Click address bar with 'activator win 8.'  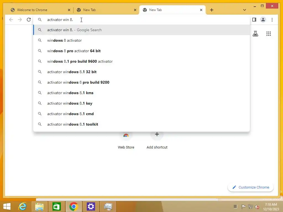point(141,20)
